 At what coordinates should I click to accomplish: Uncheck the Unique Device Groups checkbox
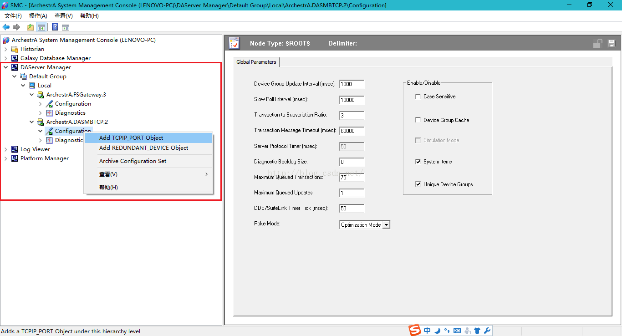point(418,184)
